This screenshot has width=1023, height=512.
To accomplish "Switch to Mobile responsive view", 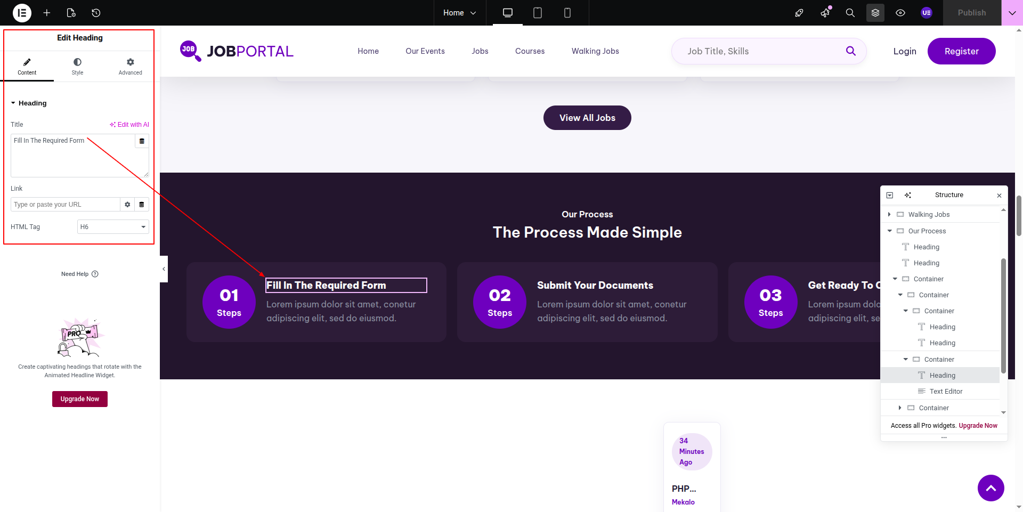I will click(567, 13).
